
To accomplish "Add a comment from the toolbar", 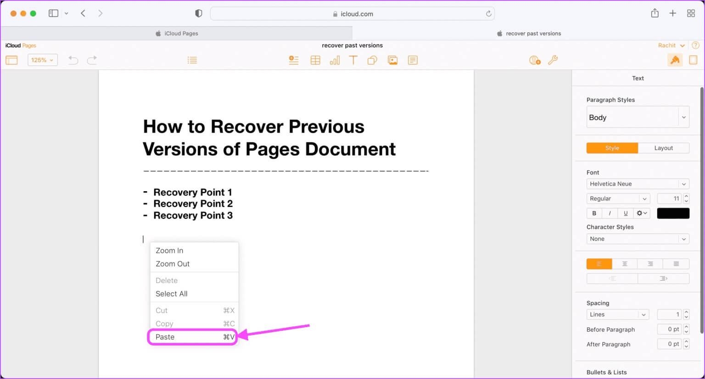I will tap(413, 60).
